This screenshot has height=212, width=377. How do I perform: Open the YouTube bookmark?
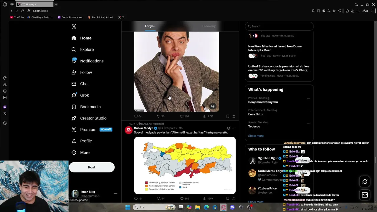(x=17, y=17)
